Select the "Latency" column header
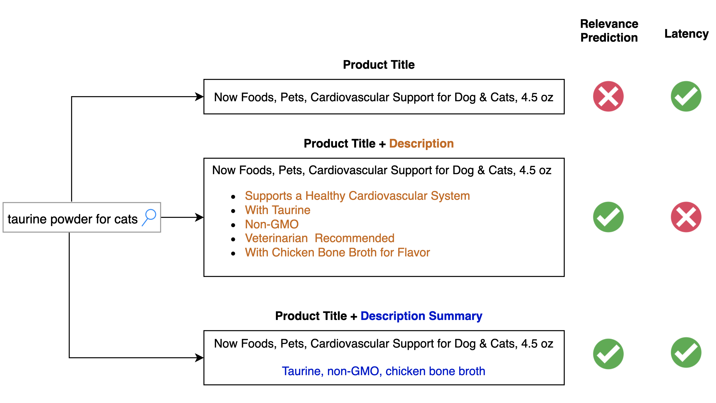This screenshot has width=716, height=403. coord(686,34)
